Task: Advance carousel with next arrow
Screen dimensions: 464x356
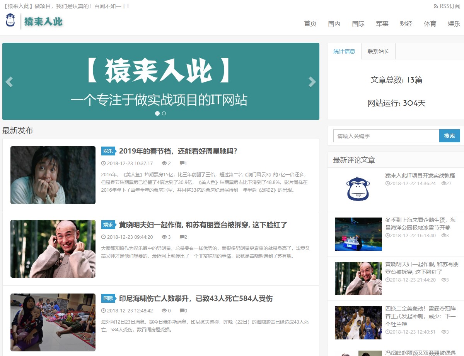Action: (312, 82)
